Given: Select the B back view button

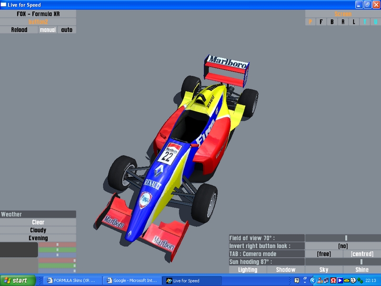Looking at the screenshot, I should (x=332, y=22).
